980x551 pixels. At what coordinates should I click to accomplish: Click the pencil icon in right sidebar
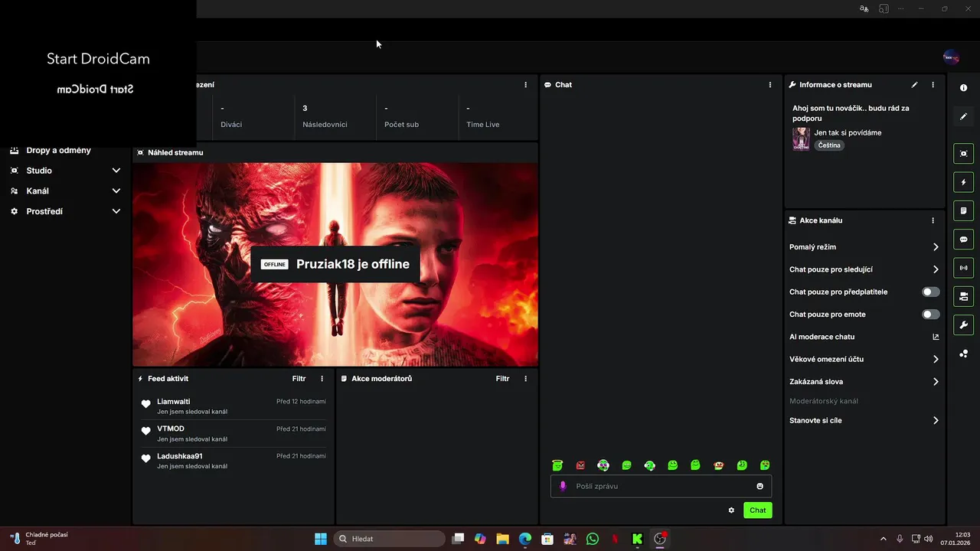963,116
